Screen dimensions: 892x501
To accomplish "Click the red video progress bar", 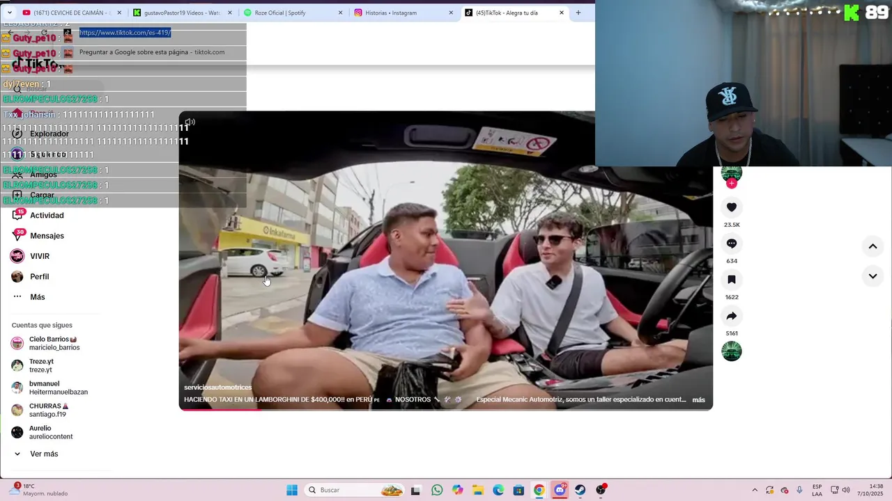I will click(x=220, y=410).
